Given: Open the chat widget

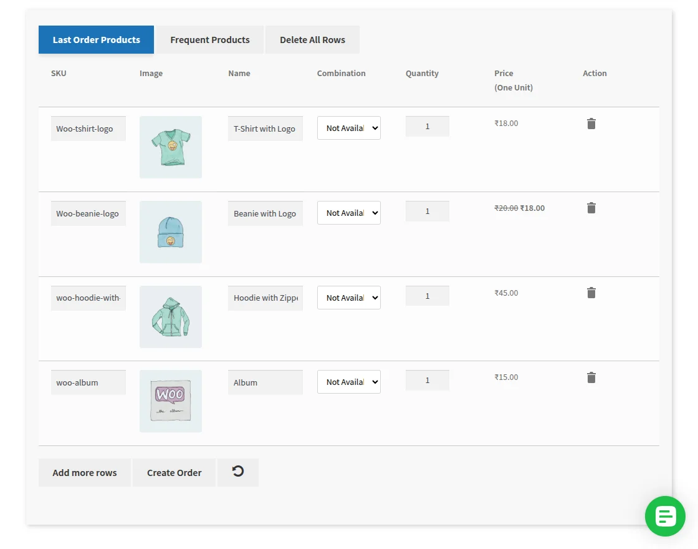Looking at the screenshot, I should (x=665, y=516).
